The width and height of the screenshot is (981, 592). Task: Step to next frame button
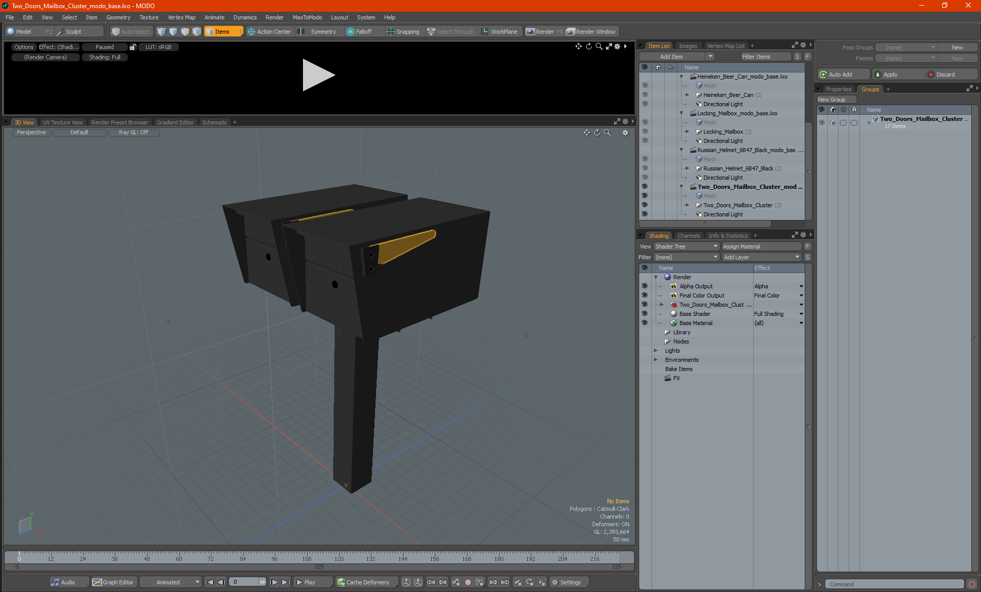(x=274, y=582)
